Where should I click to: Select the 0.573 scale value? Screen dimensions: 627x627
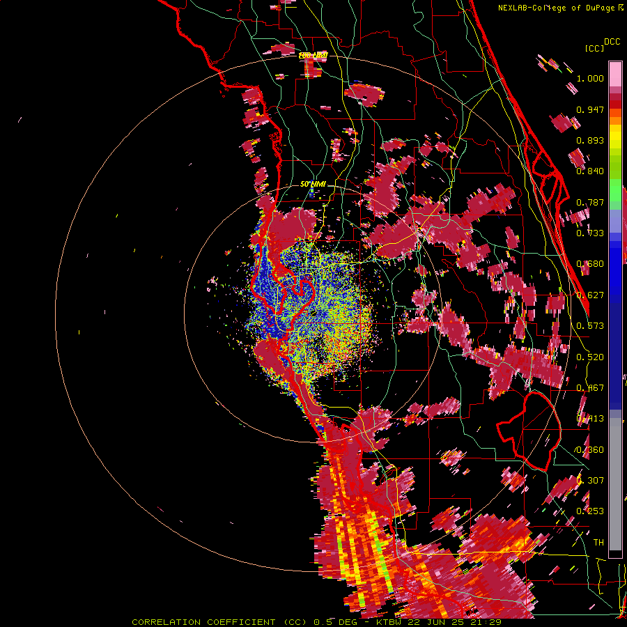pyautogui.click(x=590, y=326)
